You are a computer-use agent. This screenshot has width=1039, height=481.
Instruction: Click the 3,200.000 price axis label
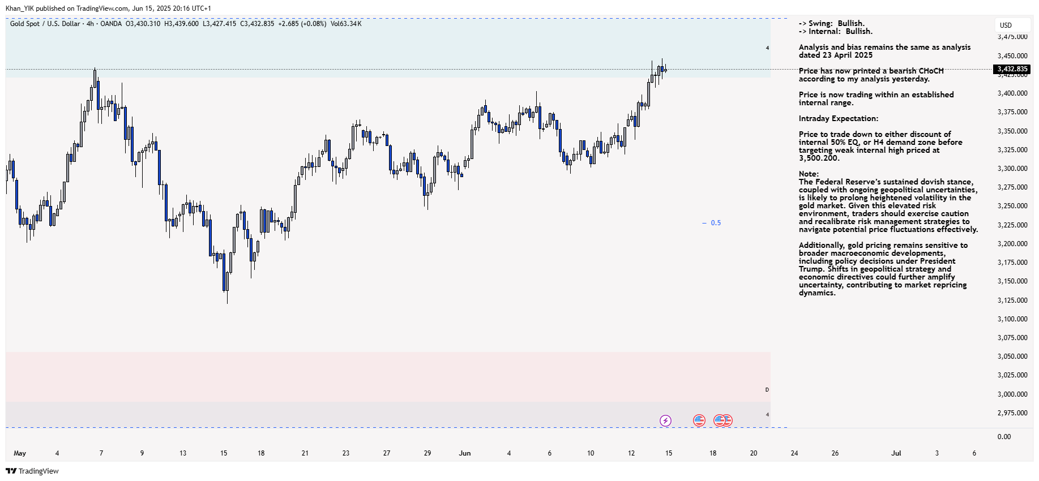1012,244
